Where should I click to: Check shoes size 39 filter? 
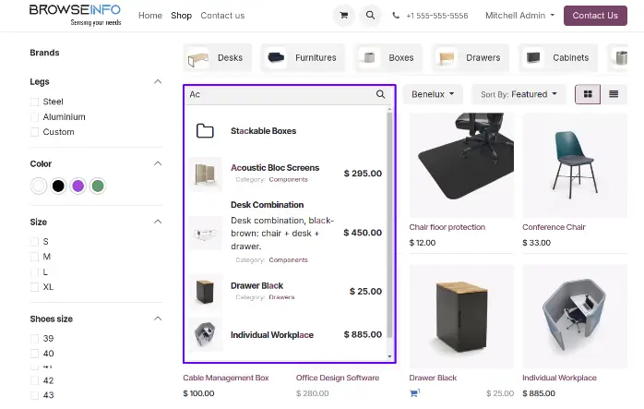(34, 339)
